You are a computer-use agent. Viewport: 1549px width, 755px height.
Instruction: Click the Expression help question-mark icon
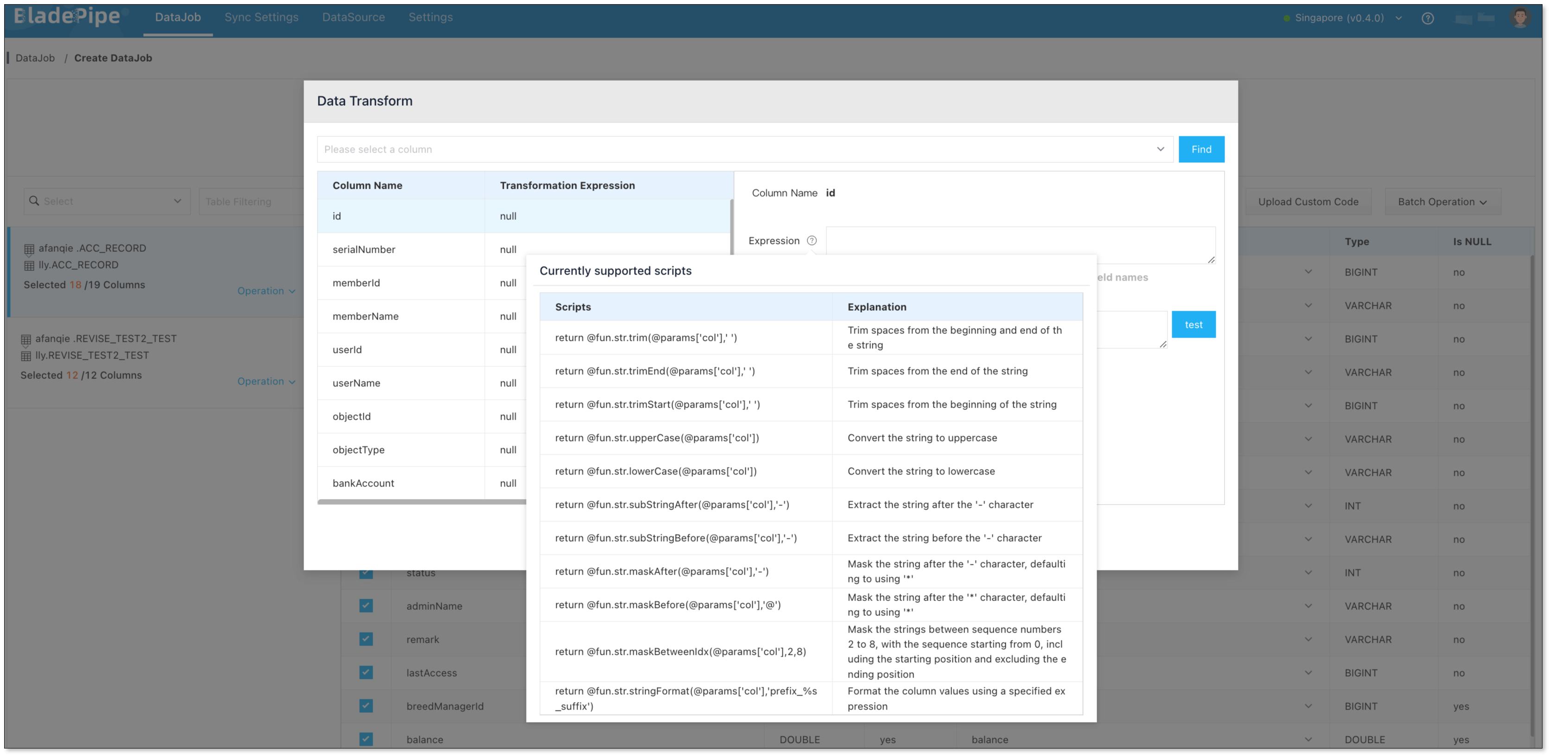[x=811, y=241]
